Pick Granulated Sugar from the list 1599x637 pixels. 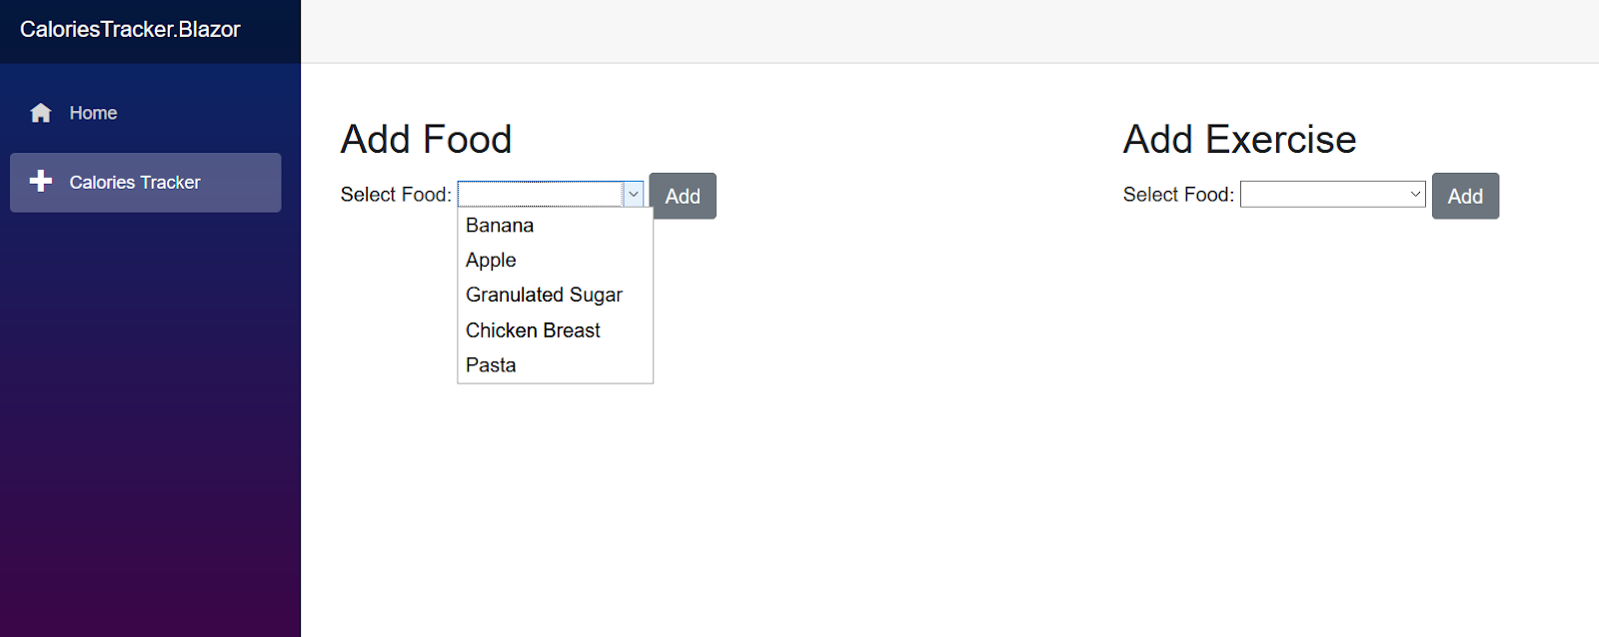click(x=544, y=296)
